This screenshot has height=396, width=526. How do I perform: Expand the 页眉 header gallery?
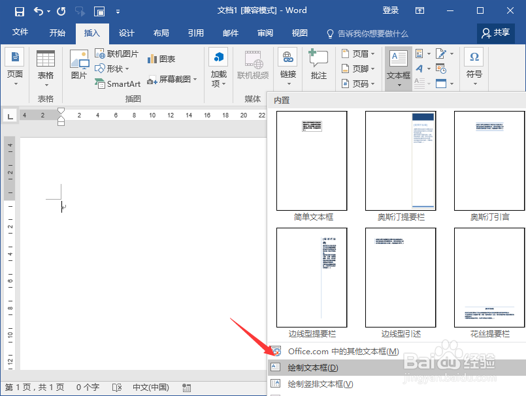(359, 53)
